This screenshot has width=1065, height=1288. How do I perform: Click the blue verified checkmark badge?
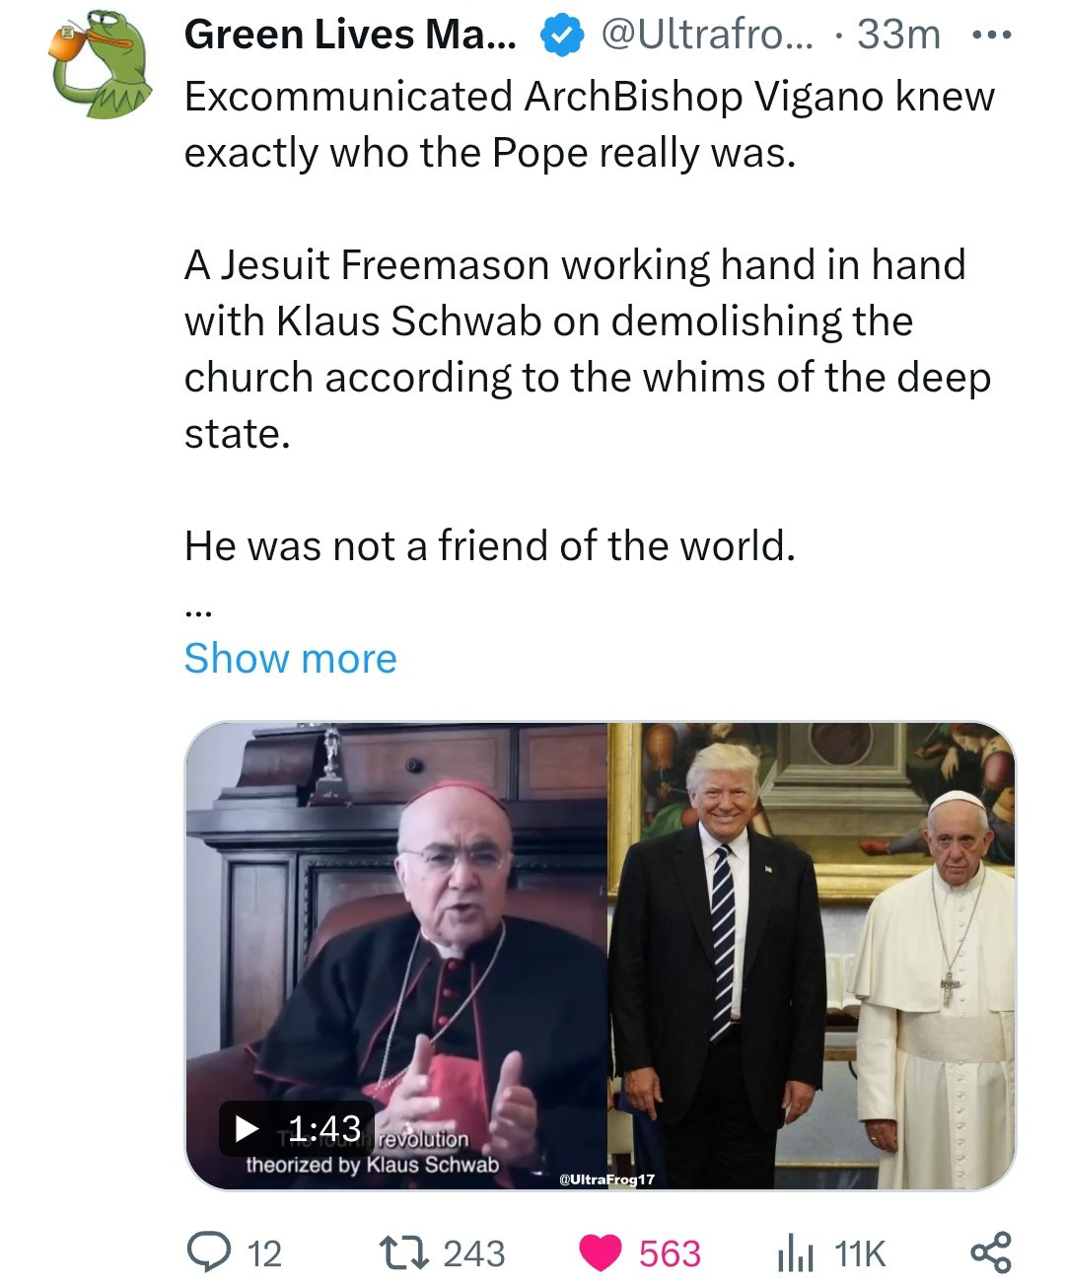click(559, 36)
